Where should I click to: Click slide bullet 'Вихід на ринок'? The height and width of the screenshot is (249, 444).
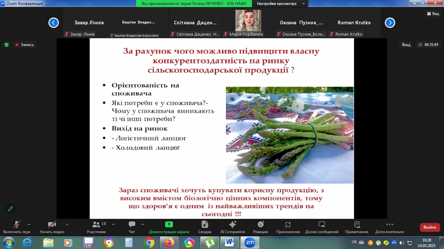(x=140, y=128)
